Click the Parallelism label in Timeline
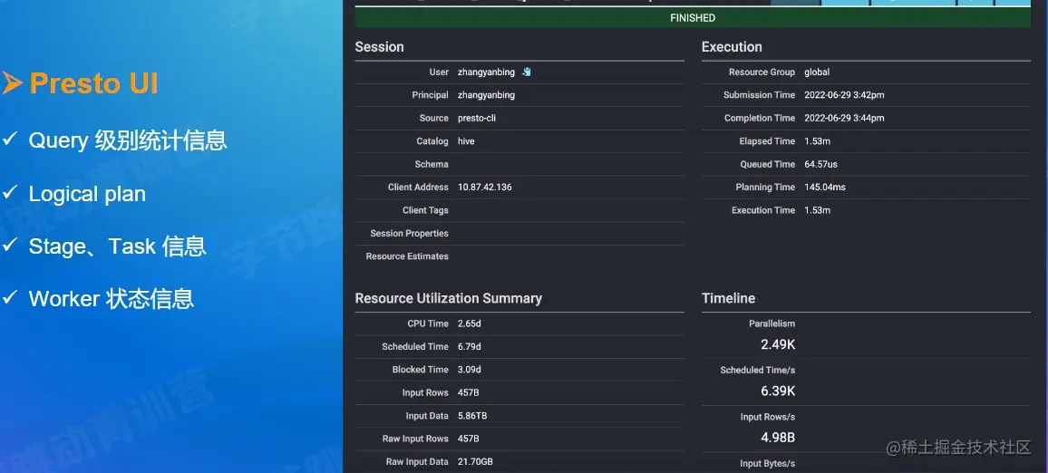Screen dimensions: 1048x473 772,323
